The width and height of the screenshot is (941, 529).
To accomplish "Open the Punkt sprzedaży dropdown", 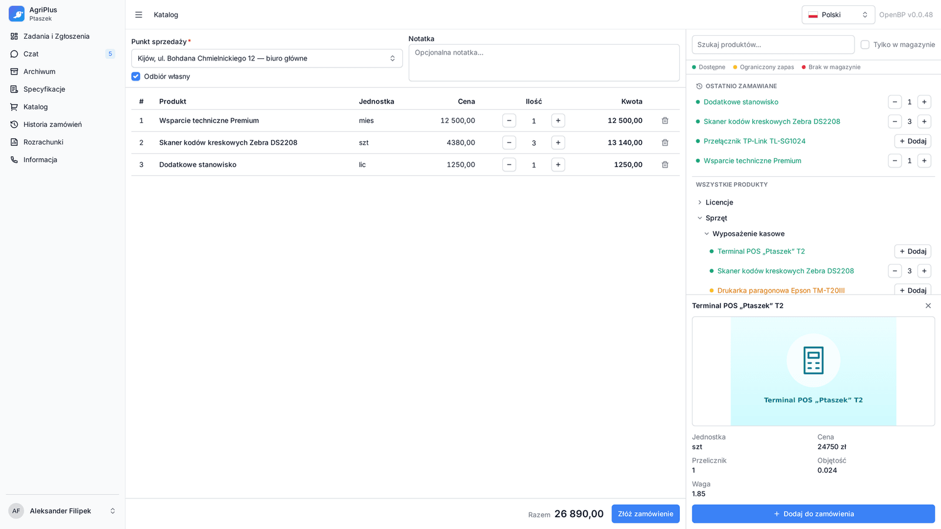I will tap(267, 58).
